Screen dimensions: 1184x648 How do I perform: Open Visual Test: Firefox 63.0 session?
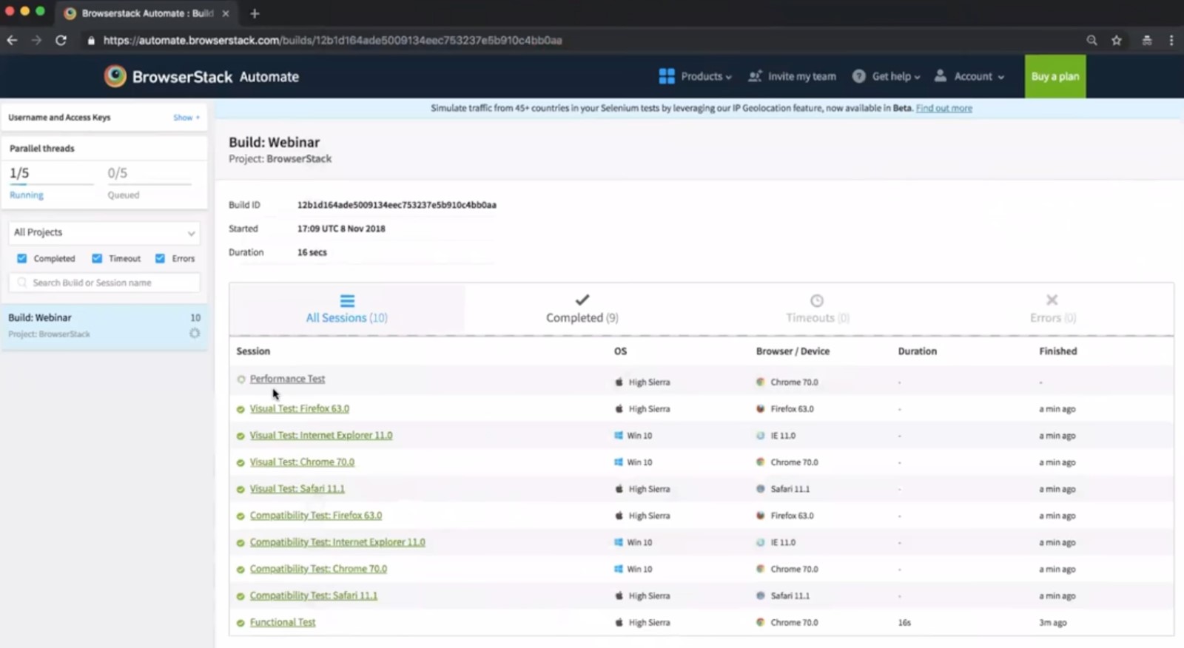[x=300, y=408]
